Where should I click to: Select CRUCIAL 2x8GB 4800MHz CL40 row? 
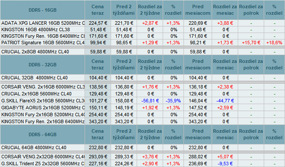[x=142, y=52]
